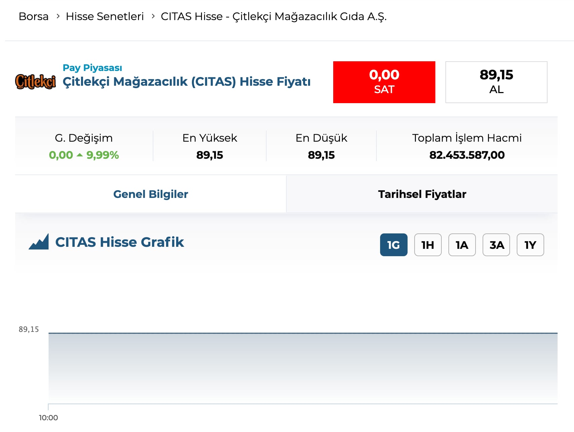Click the 89,15 price line on chart
This screenshot has width=574, height=432.
tap(303, 333)
